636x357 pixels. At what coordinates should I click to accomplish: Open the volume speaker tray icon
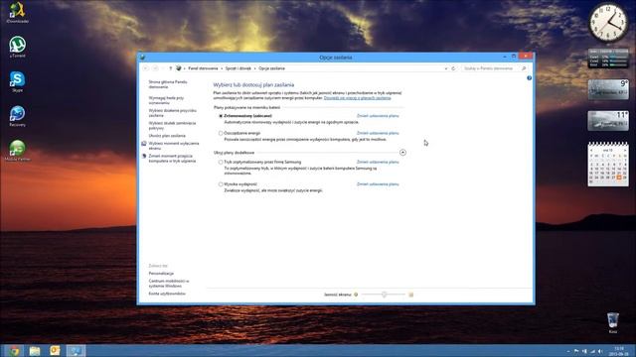[600, 351]
